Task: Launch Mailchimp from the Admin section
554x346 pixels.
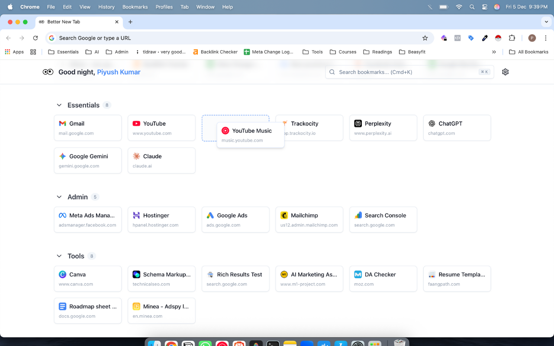Action: click(309, 219)
